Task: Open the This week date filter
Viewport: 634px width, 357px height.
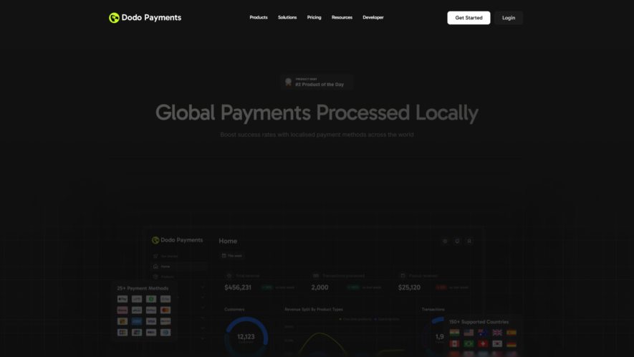Action: tap(231, 256)
